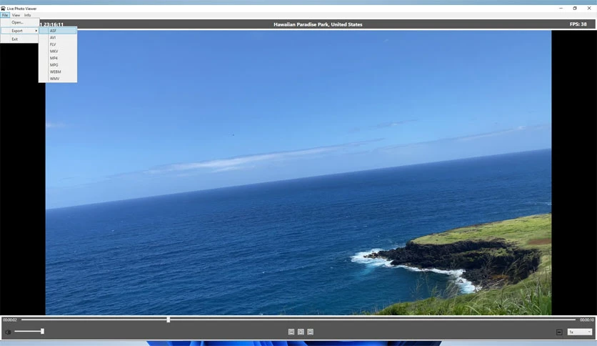Open the File menu
This screenshot has height=346, width=597.
(x=4, y=15)
